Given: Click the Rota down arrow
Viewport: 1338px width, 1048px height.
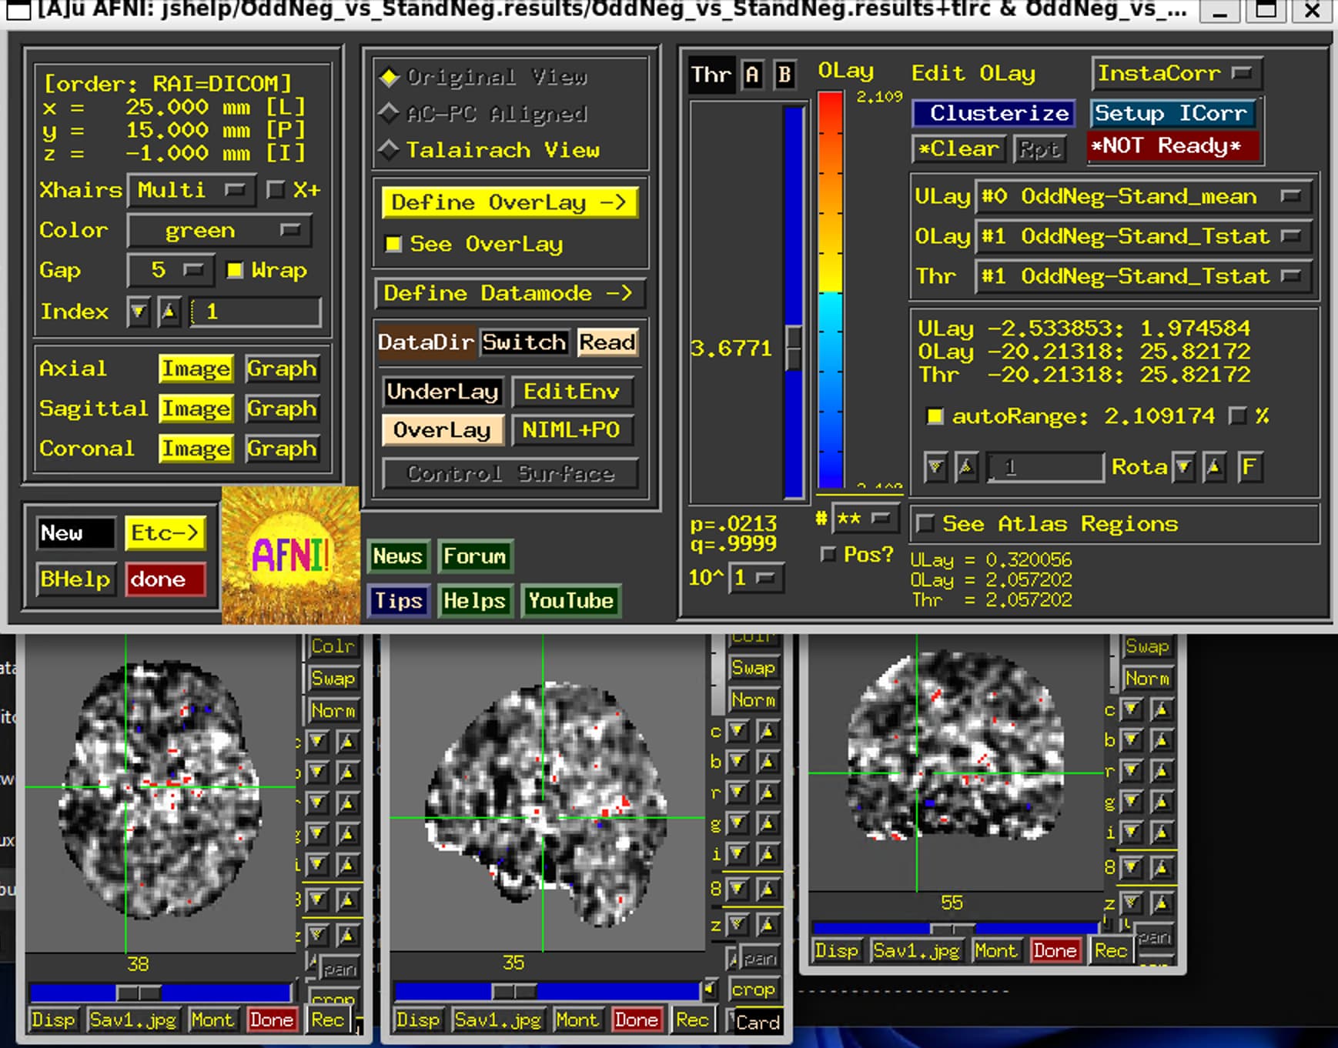Looking at the screenshot, I should coord(1184,467).
